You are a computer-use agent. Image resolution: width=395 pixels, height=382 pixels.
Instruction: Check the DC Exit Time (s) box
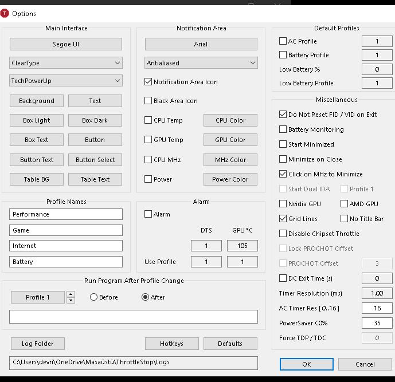click(283, 278)
